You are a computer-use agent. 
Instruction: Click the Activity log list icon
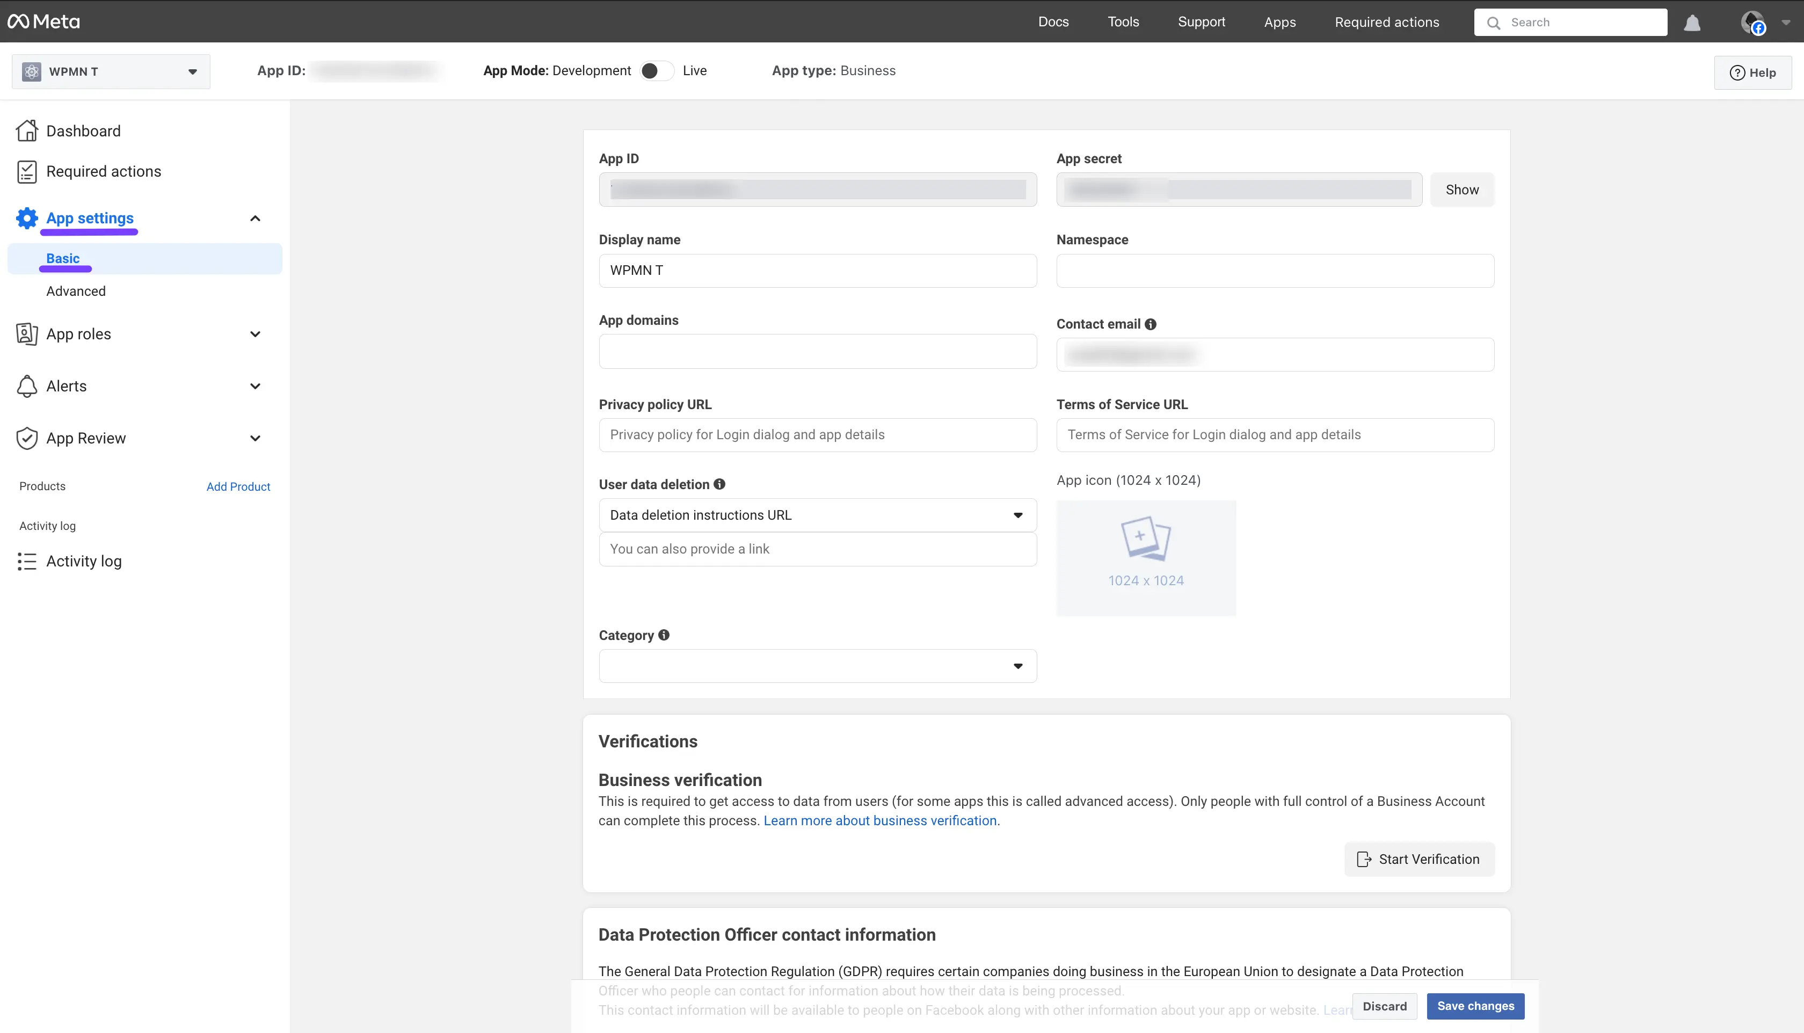27,561
